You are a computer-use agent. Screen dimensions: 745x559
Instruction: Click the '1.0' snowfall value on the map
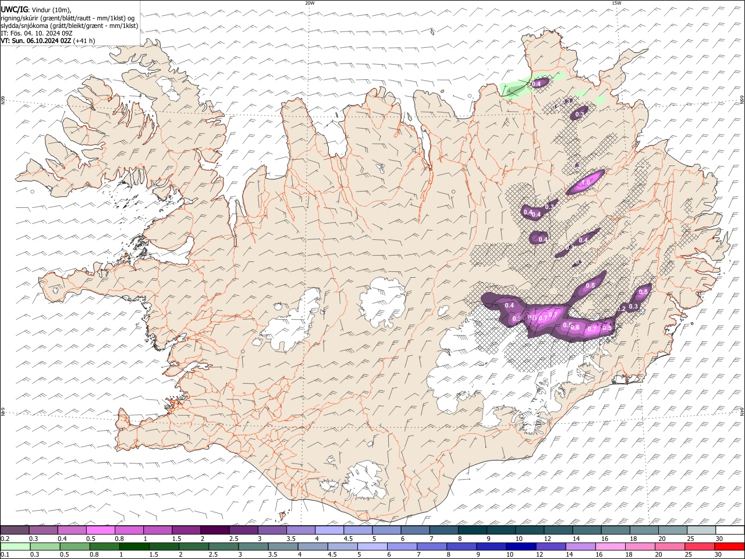pos(586,183)
